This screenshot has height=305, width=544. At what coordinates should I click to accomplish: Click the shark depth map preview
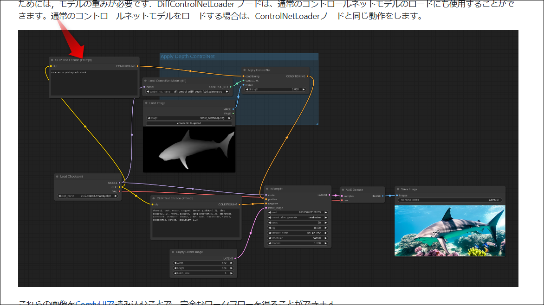[x=189, y=149]
